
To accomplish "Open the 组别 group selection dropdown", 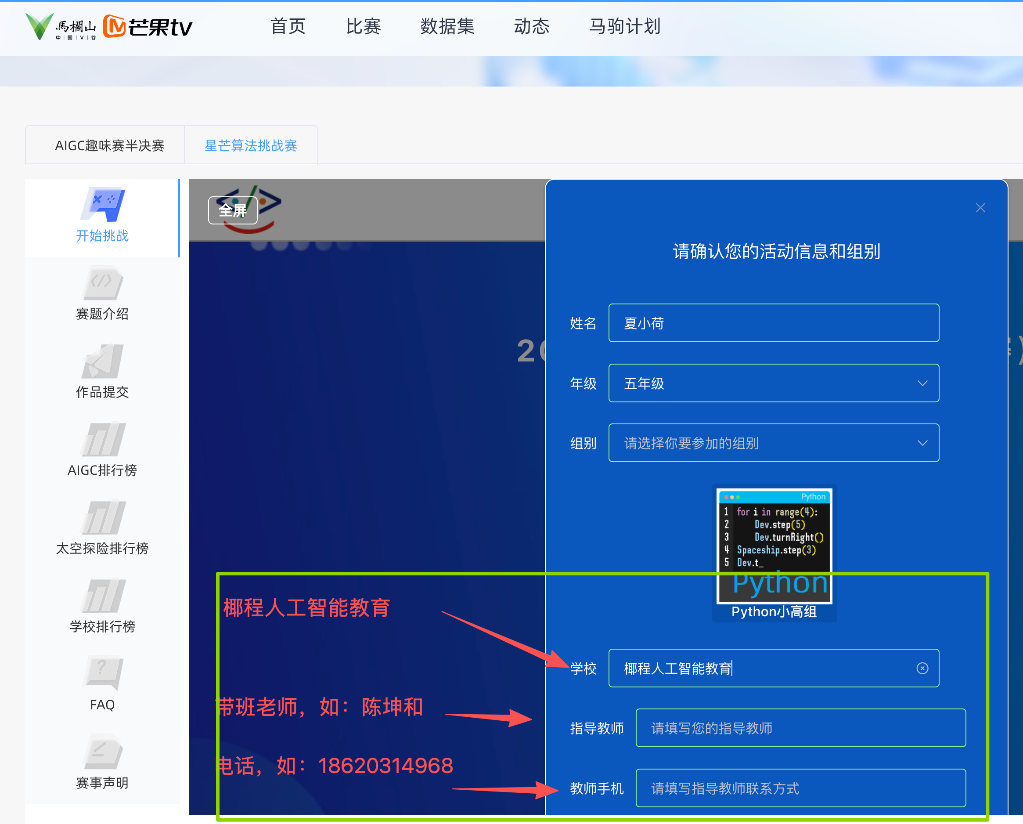I will [x=774, y=443].
